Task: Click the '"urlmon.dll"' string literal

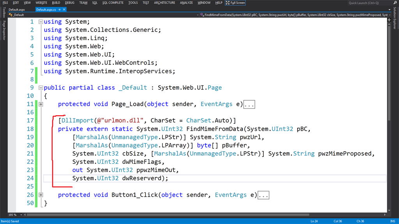Action: pos(122,121)
